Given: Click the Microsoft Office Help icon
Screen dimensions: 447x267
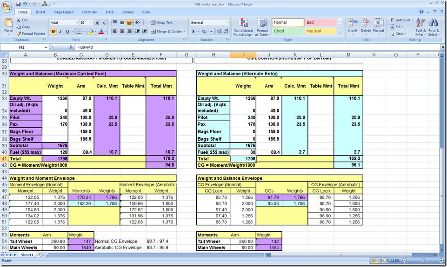Looking at the screenshot, I should (x=421, y=12).
